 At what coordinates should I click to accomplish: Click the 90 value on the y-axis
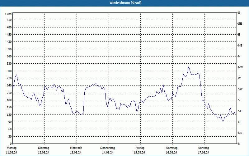click(x=10, y=122)
